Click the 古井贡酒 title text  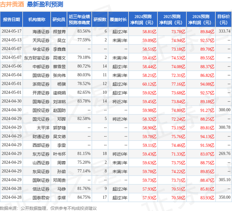[x=12, y=4]
